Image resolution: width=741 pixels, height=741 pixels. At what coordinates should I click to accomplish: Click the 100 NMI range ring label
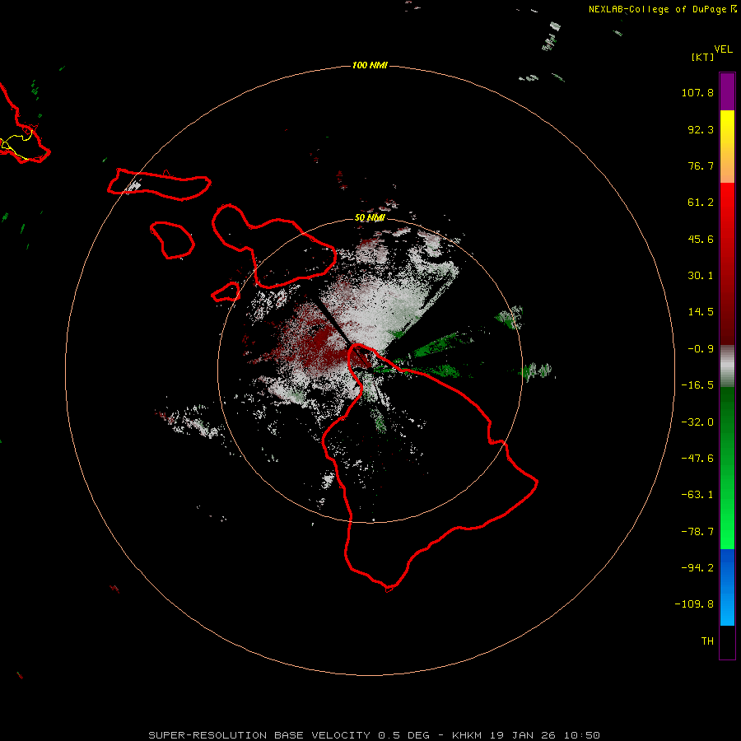(370, 65)
